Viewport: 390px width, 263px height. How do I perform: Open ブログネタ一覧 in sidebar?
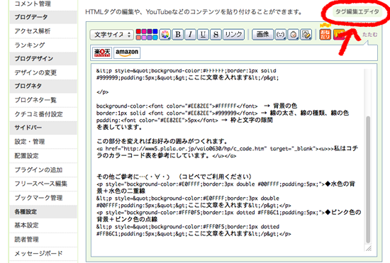[43, 100]
